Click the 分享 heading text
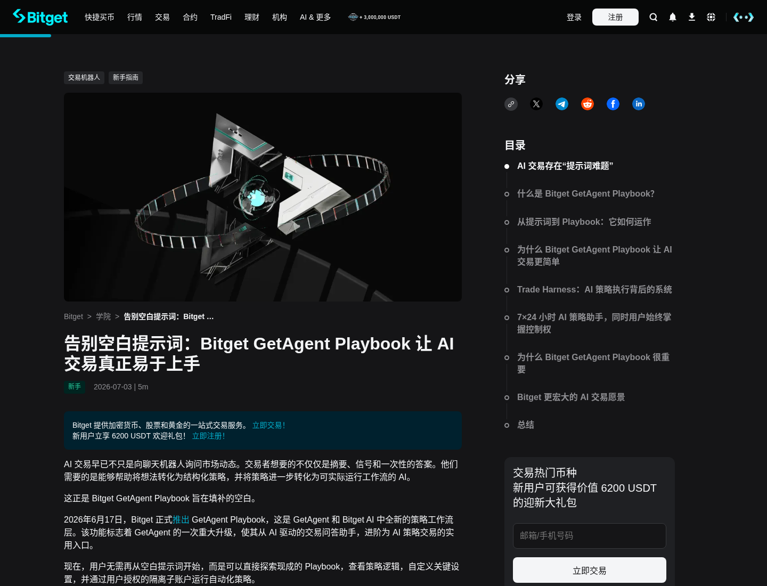This screenshot has width=767, height=586. [x=515, y=79]
